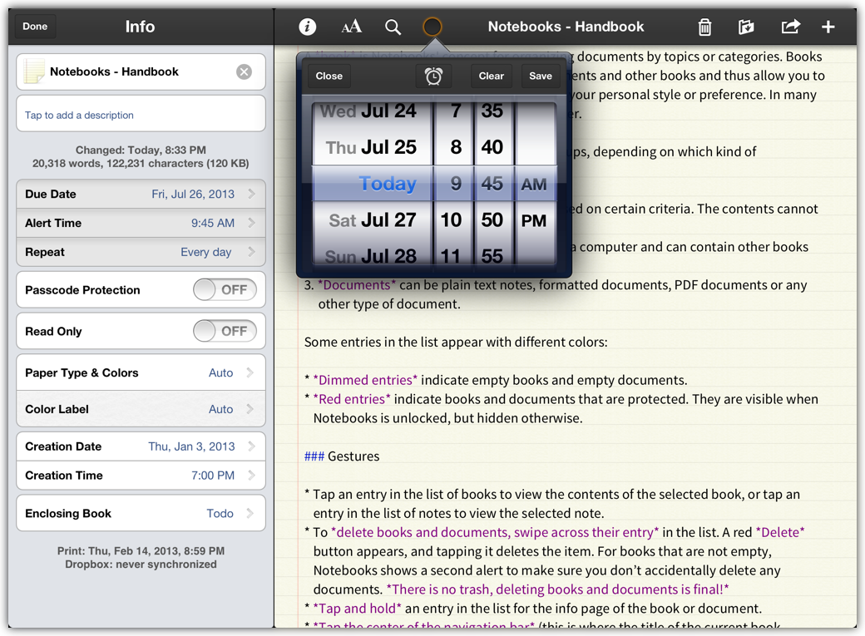865x636 pixels.
Task: Tap the selected minute 45 in the picker
Action: (x=492, y=184)
